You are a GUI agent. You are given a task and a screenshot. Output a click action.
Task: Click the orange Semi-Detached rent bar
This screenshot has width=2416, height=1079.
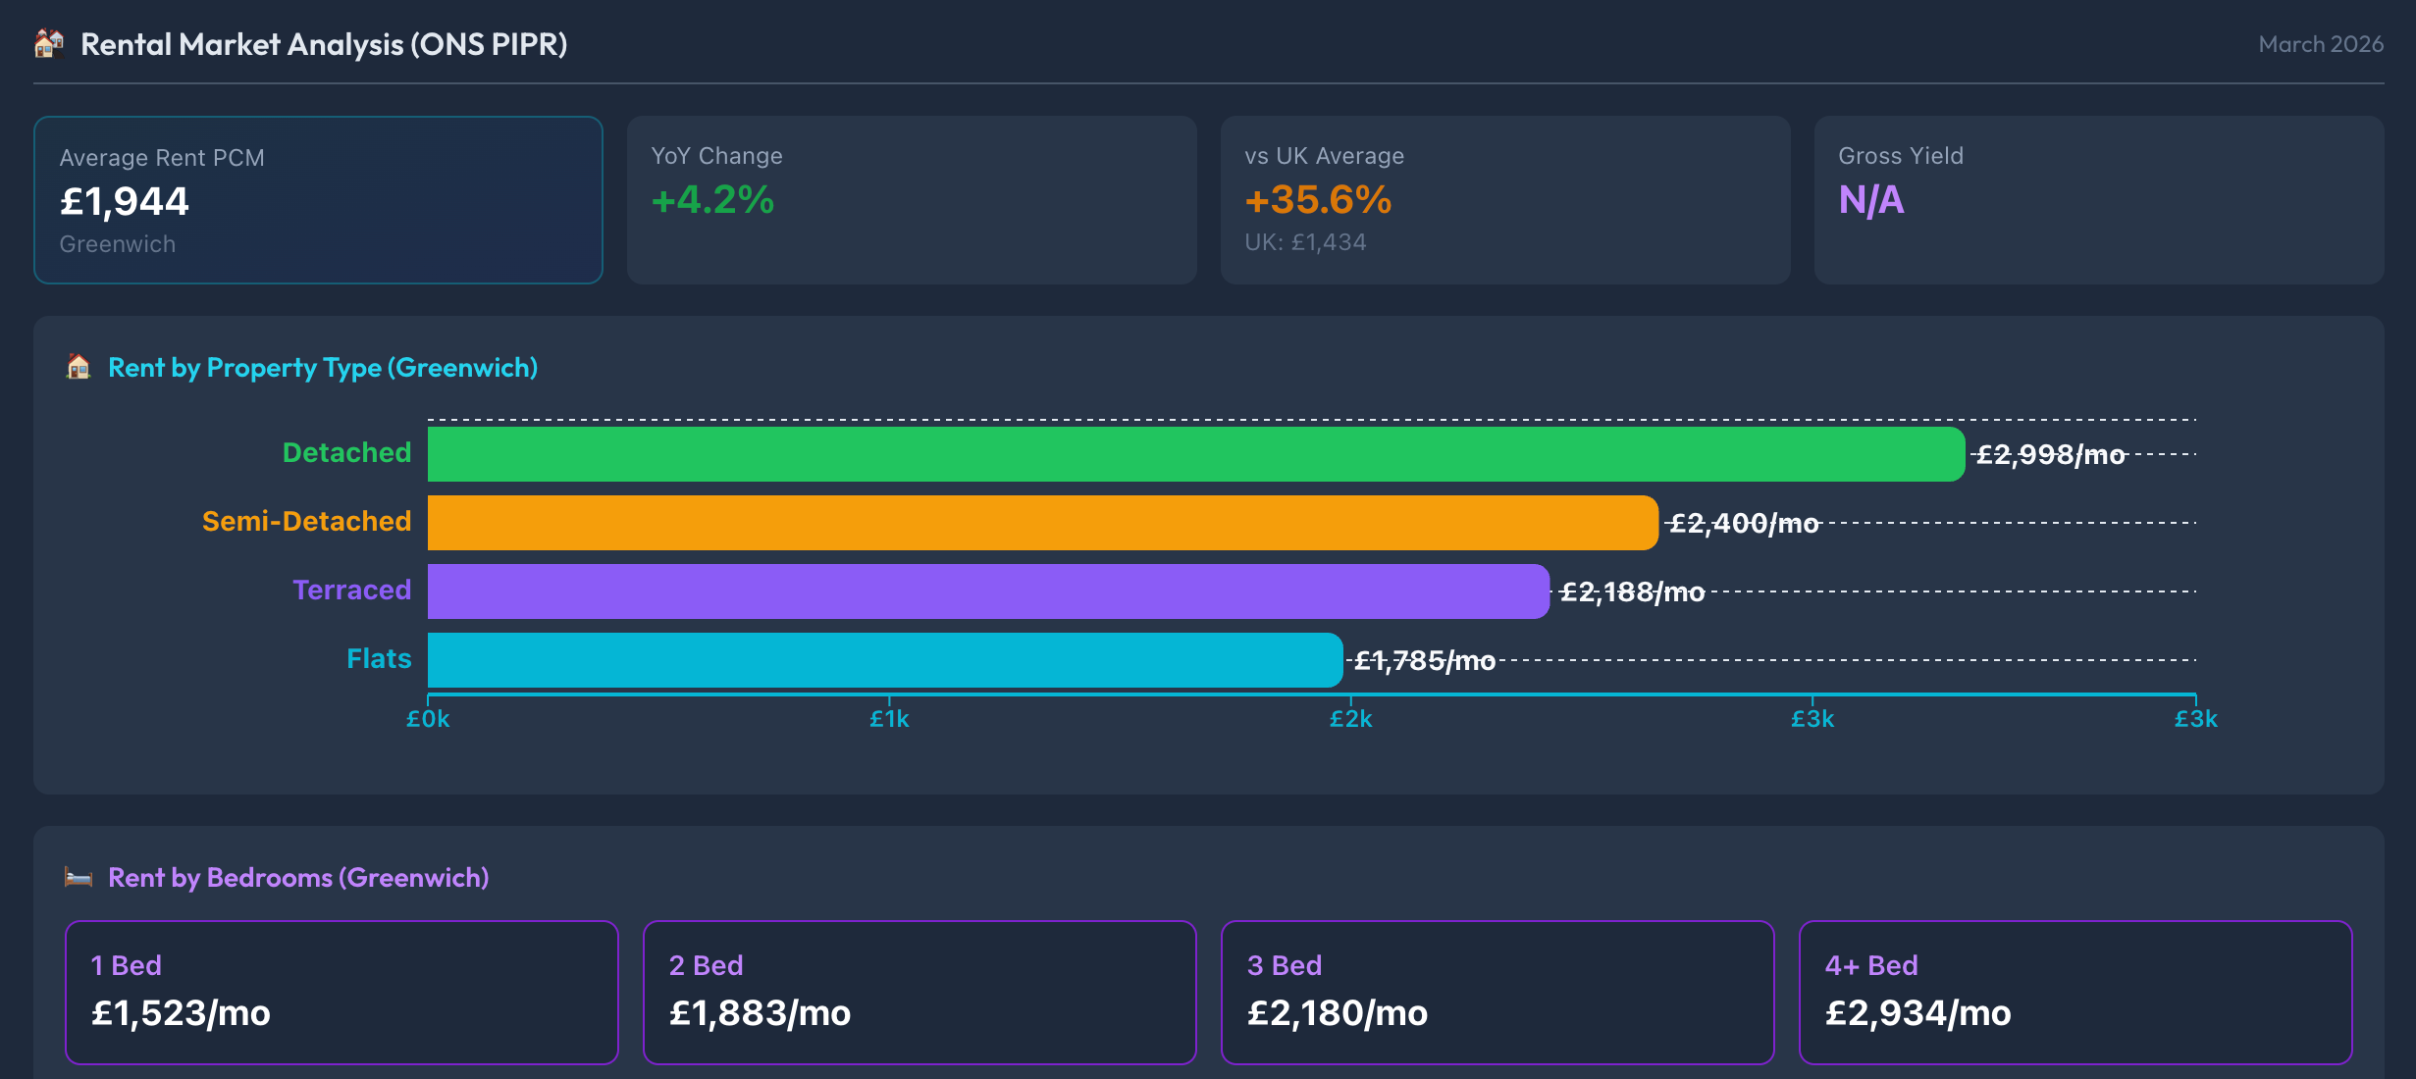(1043, 523)
